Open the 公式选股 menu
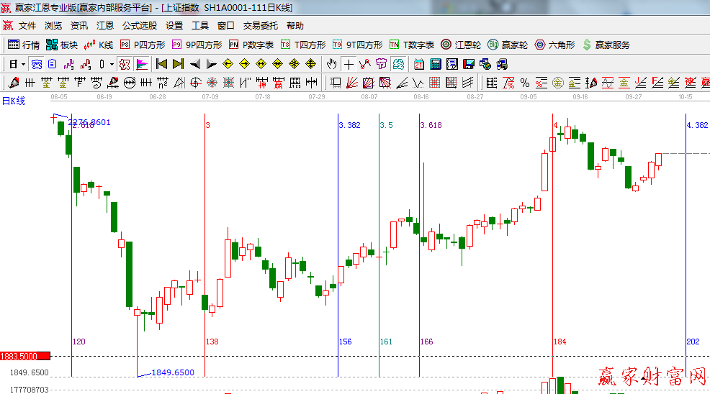710x394 pixels. pos(139,25)
